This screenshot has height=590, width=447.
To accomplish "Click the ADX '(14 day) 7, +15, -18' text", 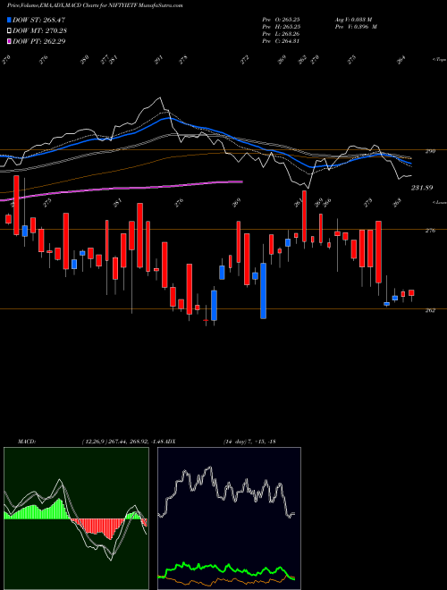I will [x=249, y=442].
